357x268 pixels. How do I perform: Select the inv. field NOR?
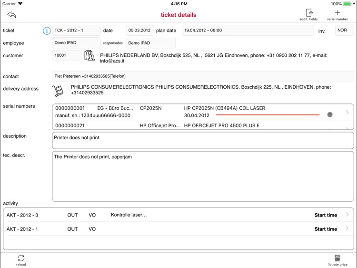[x=344, y=31]
